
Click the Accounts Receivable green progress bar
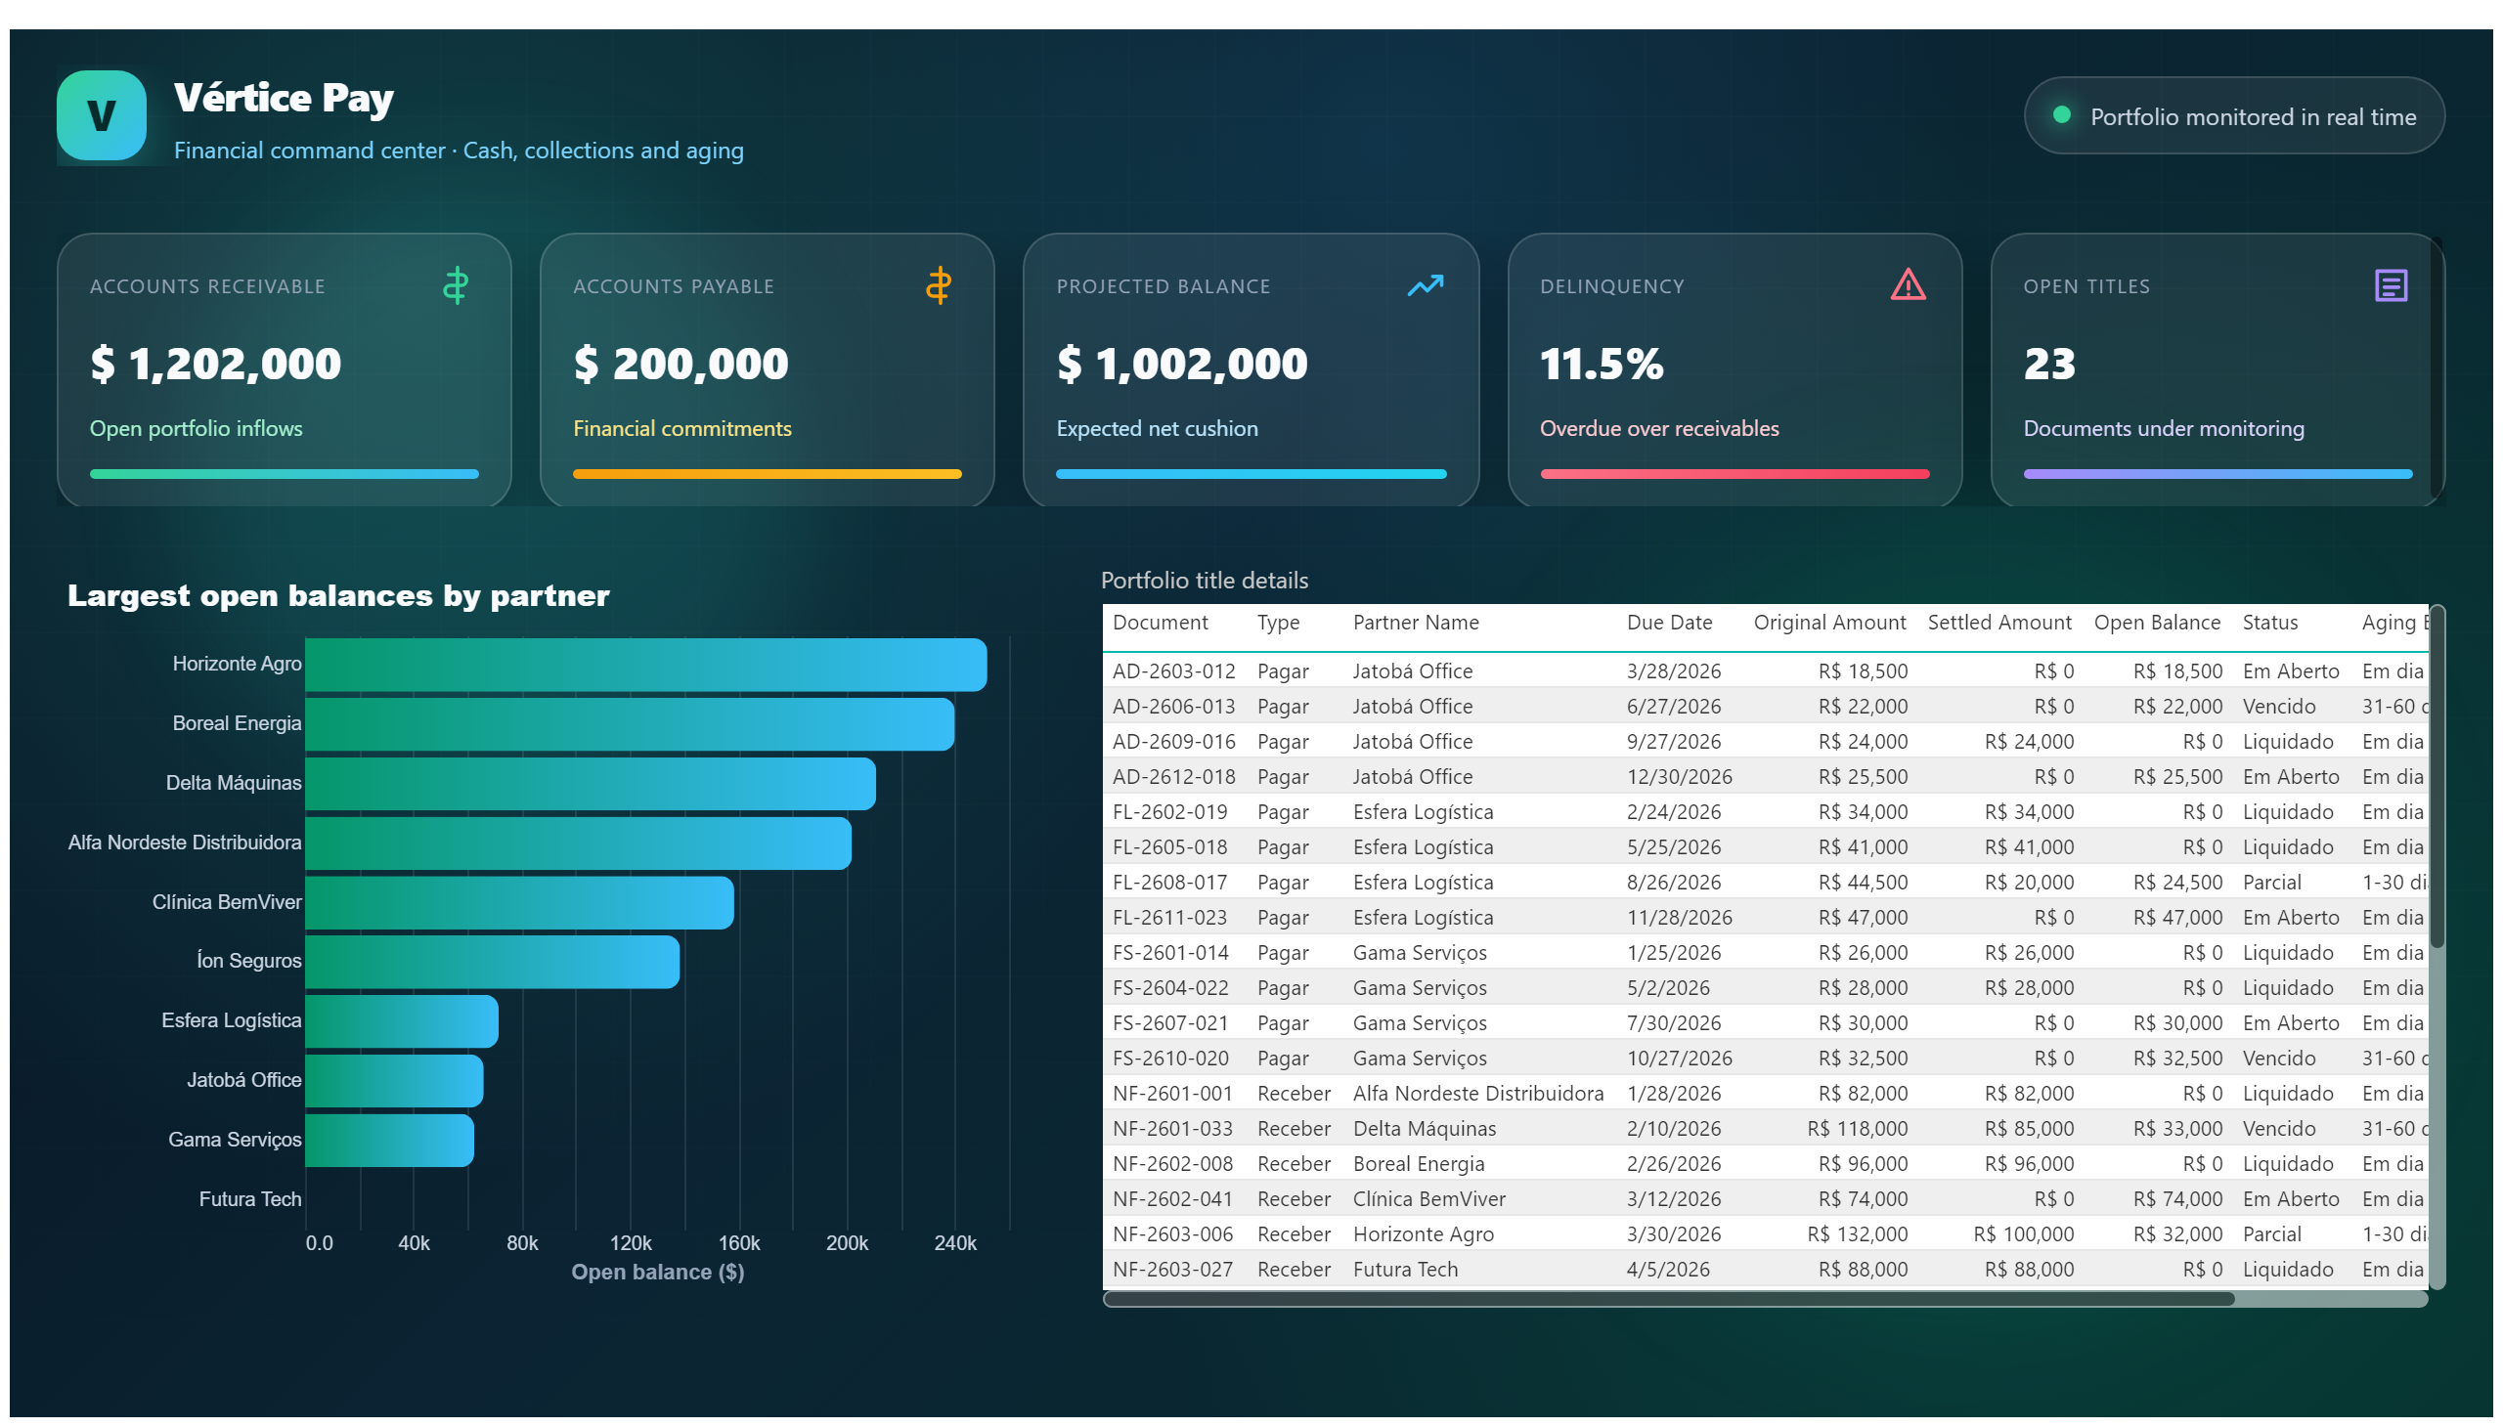tap(285, 474)
